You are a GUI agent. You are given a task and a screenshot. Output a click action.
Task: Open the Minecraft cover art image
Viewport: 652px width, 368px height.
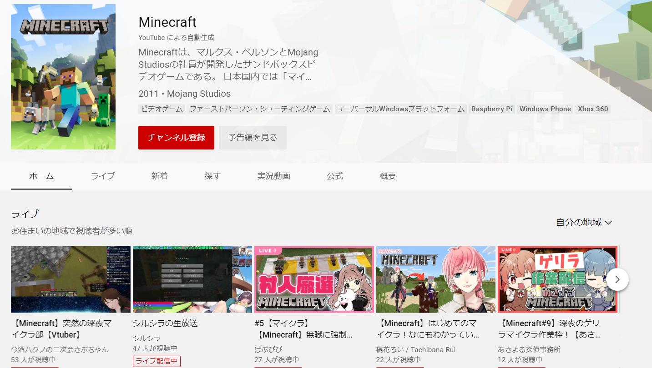[63, 77]
